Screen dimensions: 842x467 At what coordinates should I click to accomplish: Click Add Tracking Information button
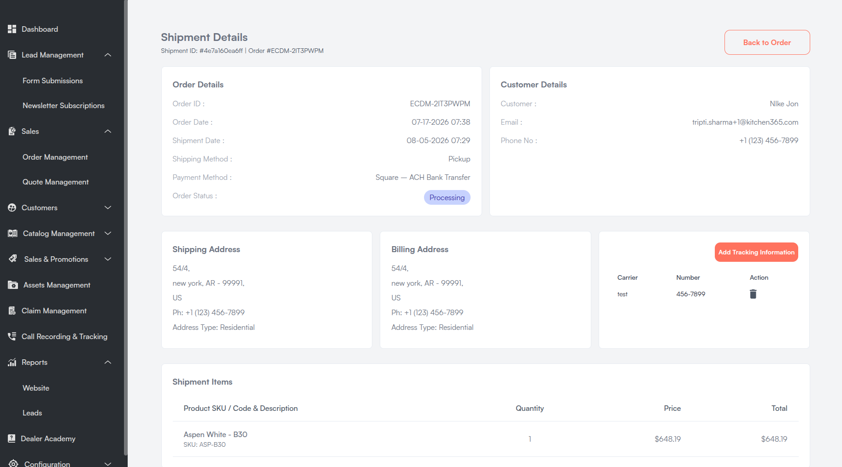[x=756, y=252]
